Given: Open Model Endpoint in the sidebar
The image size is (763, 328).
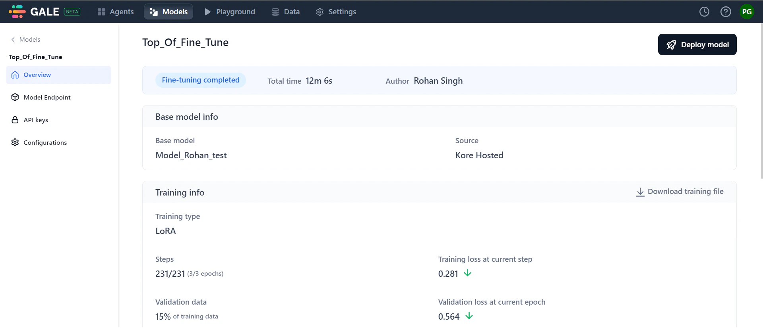Looking at the screenshot, I should (58, 97).
